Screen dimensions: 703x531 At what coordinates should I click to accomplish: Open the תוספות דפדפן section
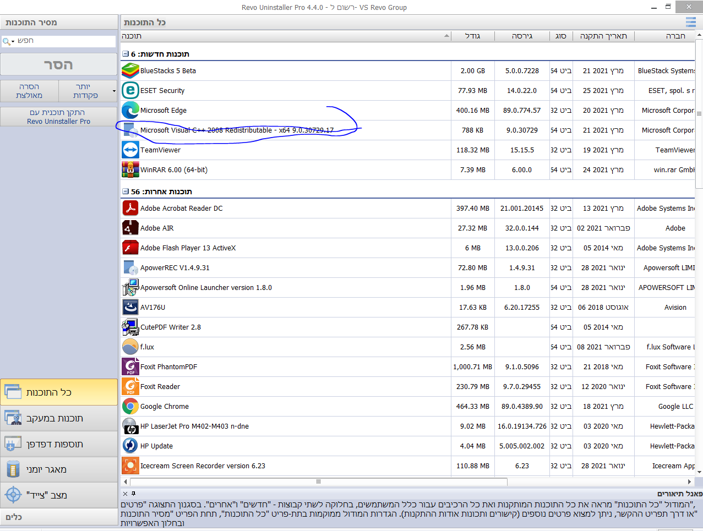pos(59,444)
